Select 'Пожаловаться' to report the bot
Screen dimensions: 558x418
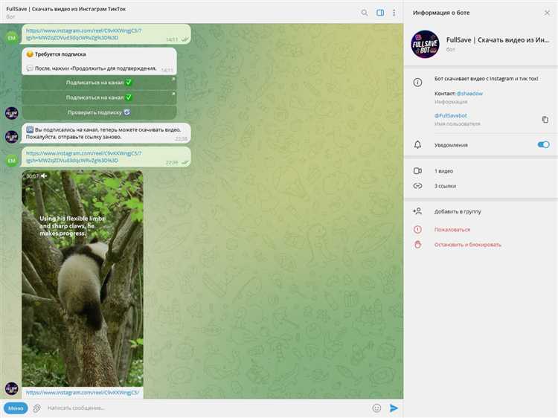pyautogui.click(x=452, y=230)
